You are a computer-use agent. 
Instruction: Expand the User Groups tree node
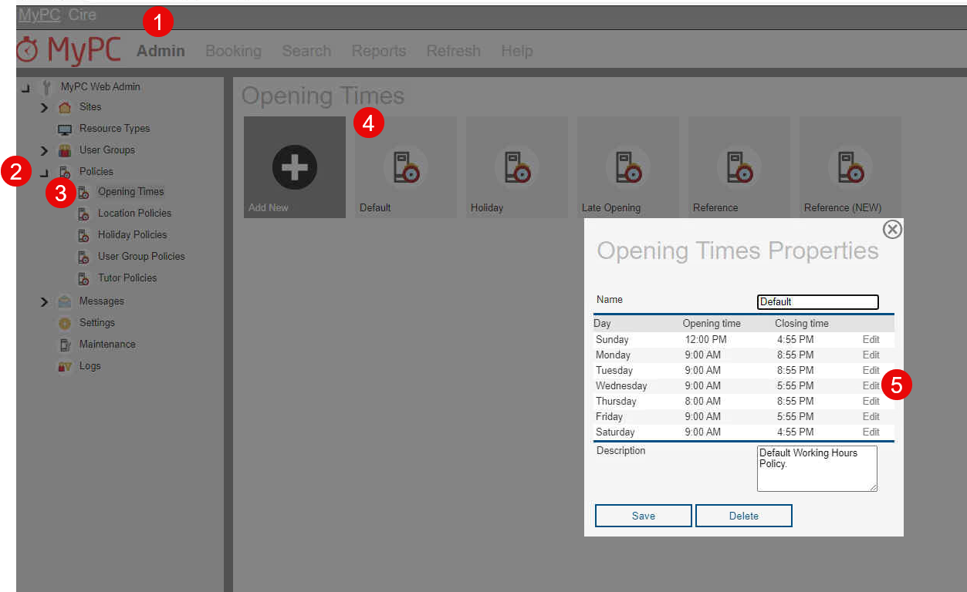click(44, 150)
